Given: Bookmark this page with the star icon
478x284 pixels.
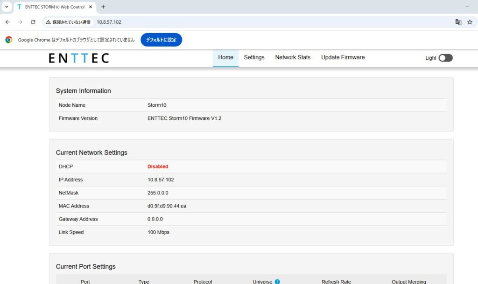Looking at the screenshot, I should coord(470,22).
